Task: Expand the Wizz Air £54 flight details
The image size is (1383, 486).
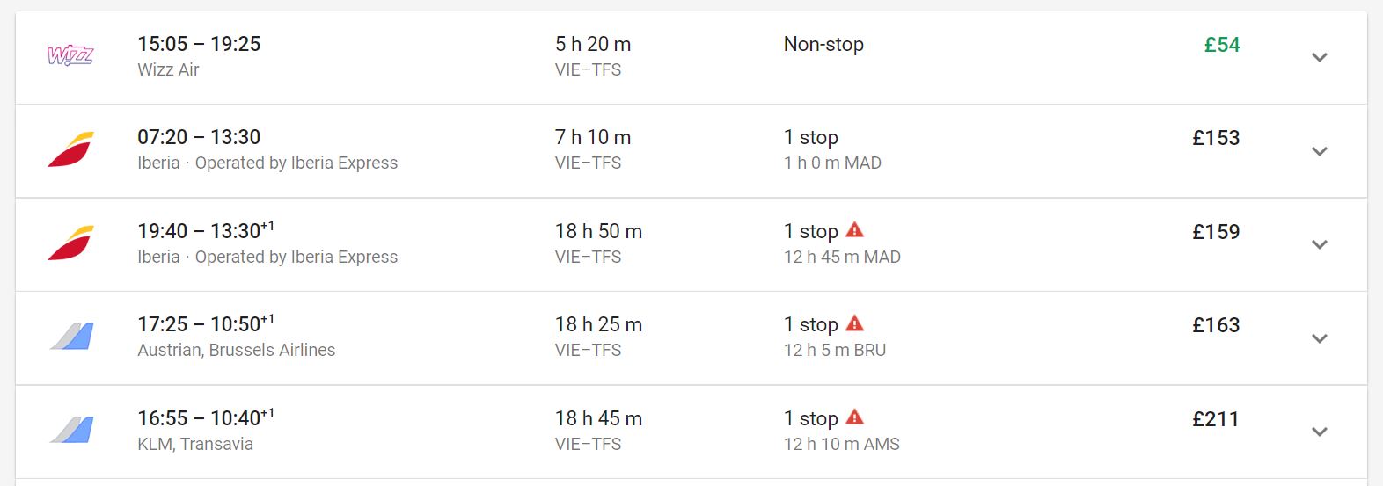Action: pyautogui.click(x=1319, y=57)
